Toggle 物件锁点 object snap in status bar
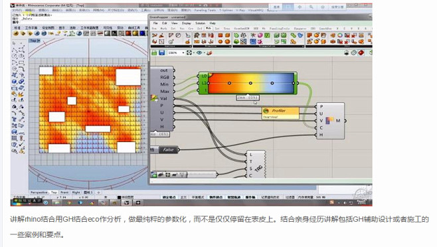The image size is (437, 247). coord(216,197)
